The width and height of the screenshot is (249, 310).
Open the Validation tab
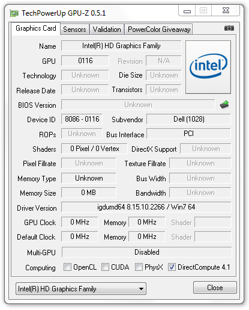pyautogui.click(x=107, y=29)
